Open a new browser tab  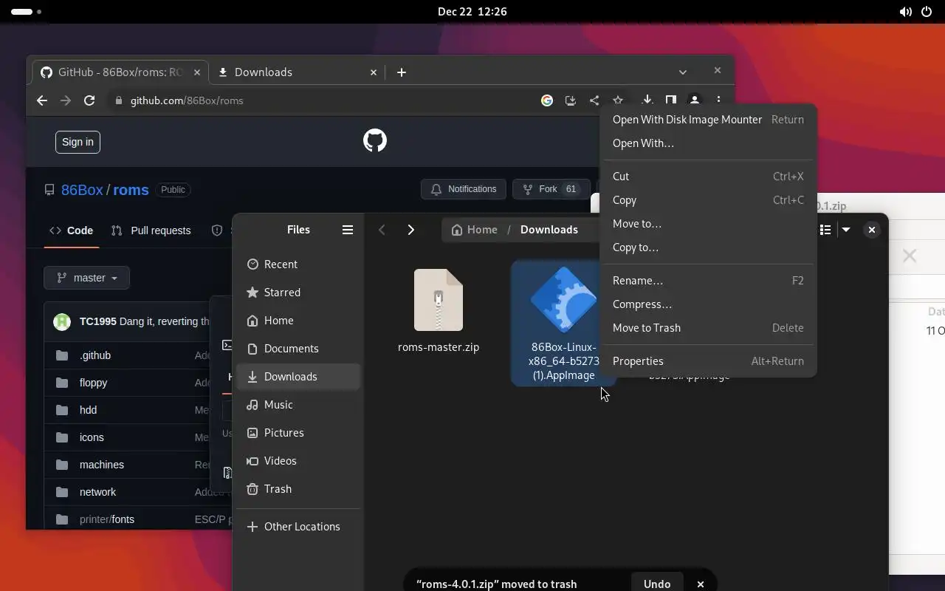click(x=402, y=72)
